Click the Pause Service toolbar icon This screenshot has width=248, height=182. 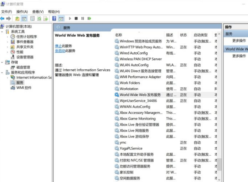point(82,18)
